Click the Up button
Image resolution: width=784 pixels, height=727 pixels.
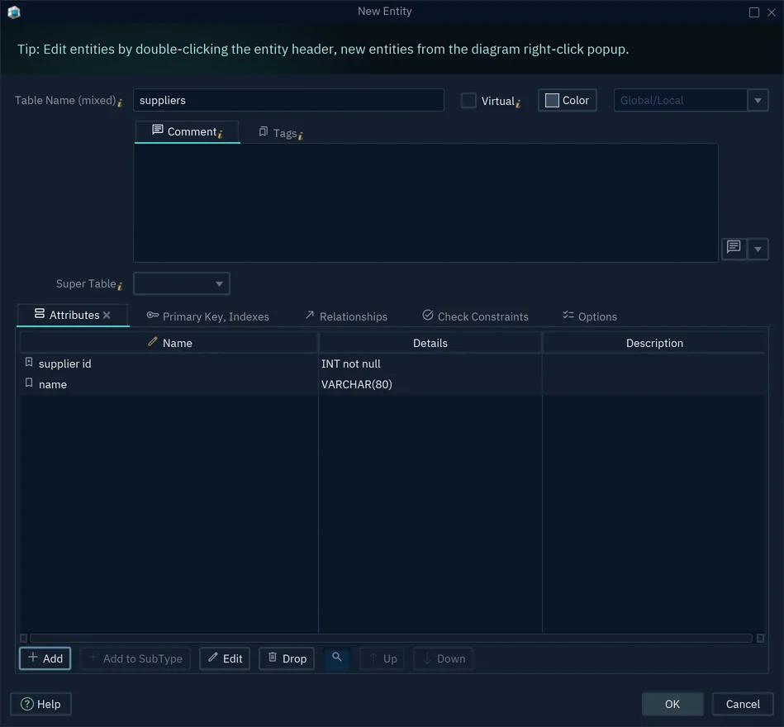382,658
